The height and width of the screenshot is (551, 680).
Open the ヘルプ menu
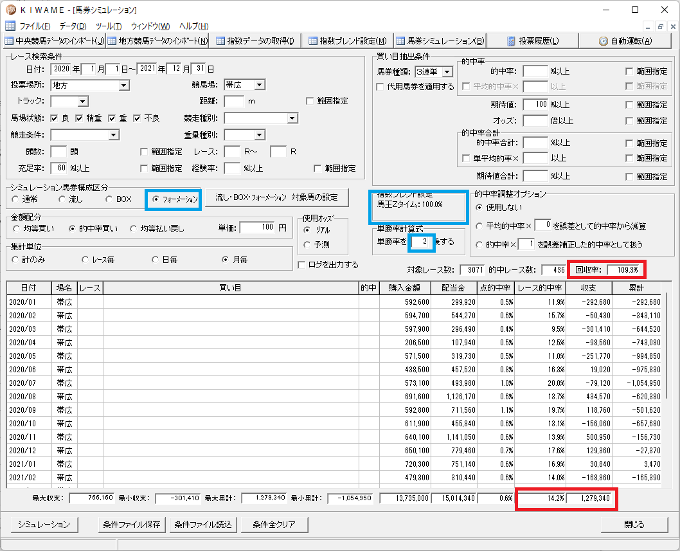[x=193, y=26]
